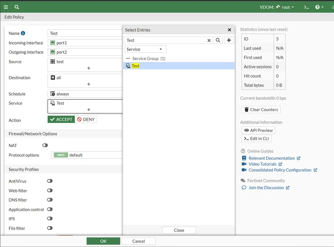Enable the AntiVirus toggle
The width and height of the screenshot is (334, 247).
coord(50,181)
